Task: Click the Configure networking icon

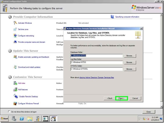Action: click(x=15, y=36)
